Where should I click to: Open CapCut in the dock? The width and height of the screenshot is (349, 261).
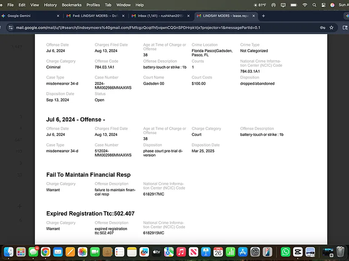[x=298, y=252]
